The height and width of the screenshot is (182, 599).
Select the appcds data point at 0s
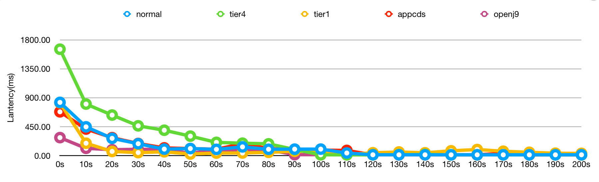[x=59, y=112]
